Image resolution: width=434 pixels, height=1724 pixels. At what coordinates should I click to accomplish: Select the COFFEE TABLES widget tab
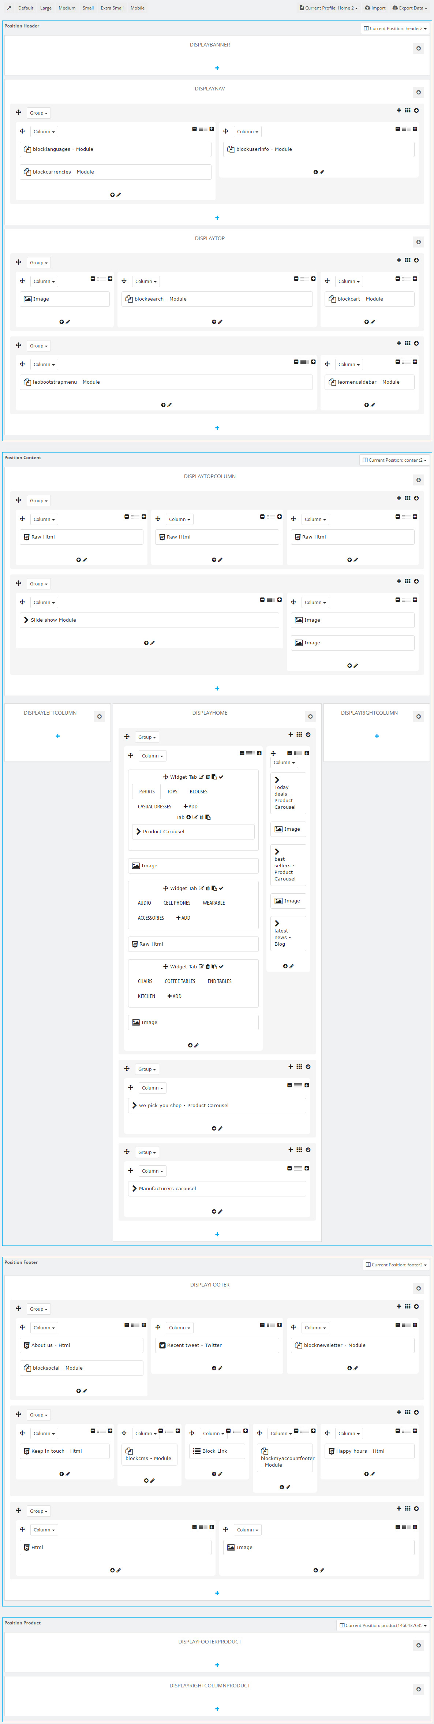(x=180, y=981)
